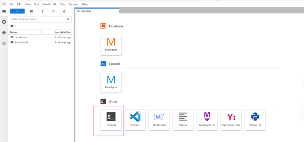
Task: Select the lost+found folder
Action: coord(40,42)
